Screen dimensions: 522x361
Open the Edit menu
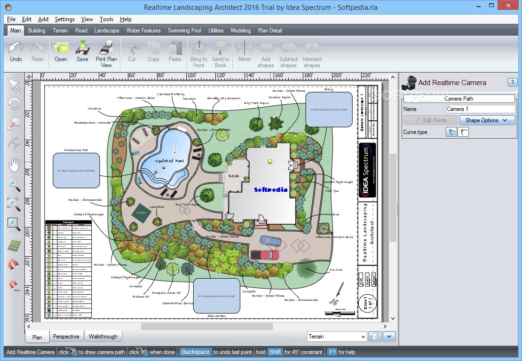click(x=27, y=19)
